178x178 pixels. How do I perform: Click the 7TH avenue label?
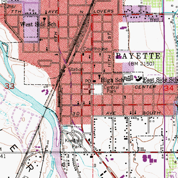[16, 11]
